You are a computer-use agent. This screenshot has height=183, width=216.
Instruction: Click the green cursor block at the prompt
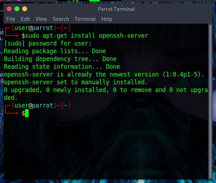26,113
